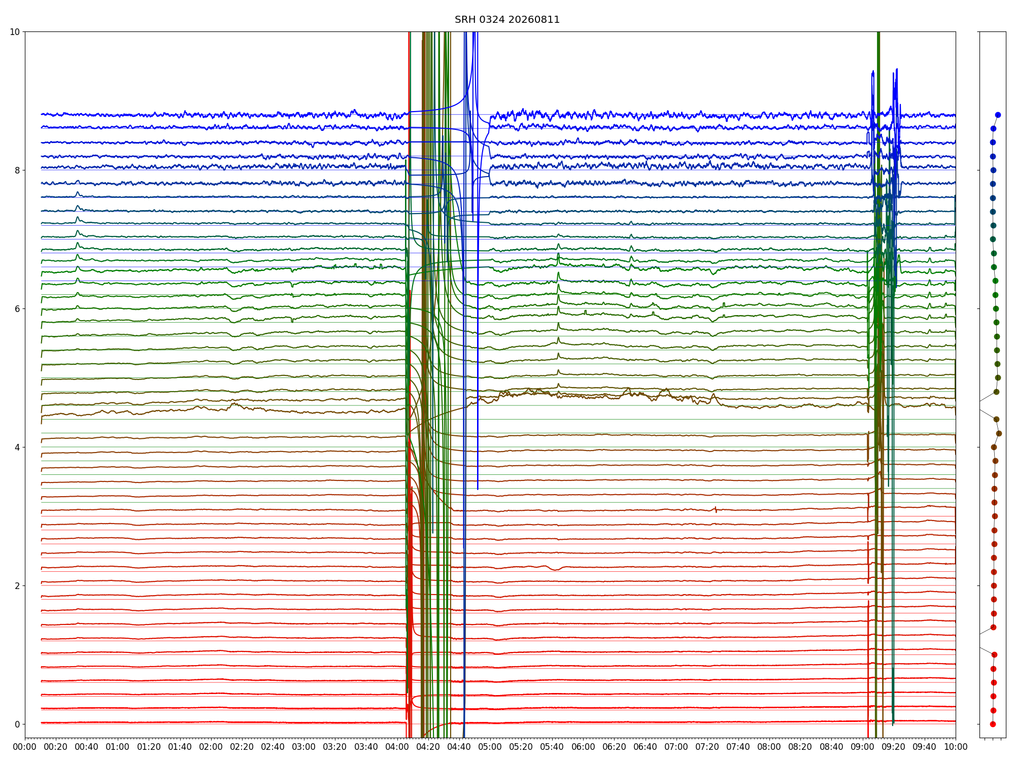Click the 06:20 time label
This screenshot has height=761, width=1015.
(x=615, y=747)
